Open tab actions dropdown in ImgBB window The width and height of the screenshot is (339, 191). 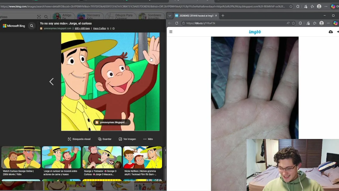click(170, 16)
